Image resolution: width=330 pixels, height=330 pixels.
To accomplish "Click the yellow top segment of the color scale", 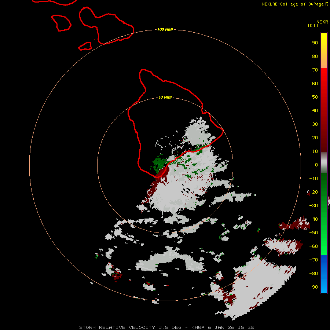I will pyautogui.click(x=324, y=40).
